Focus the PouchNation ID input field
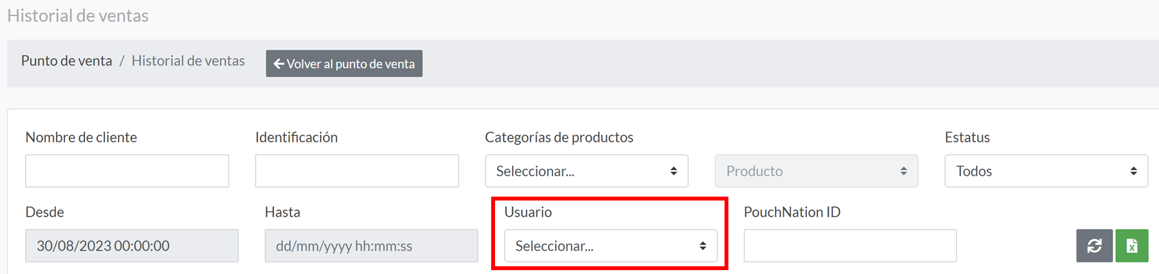1159x274 pixels. [x=850, y=246]
